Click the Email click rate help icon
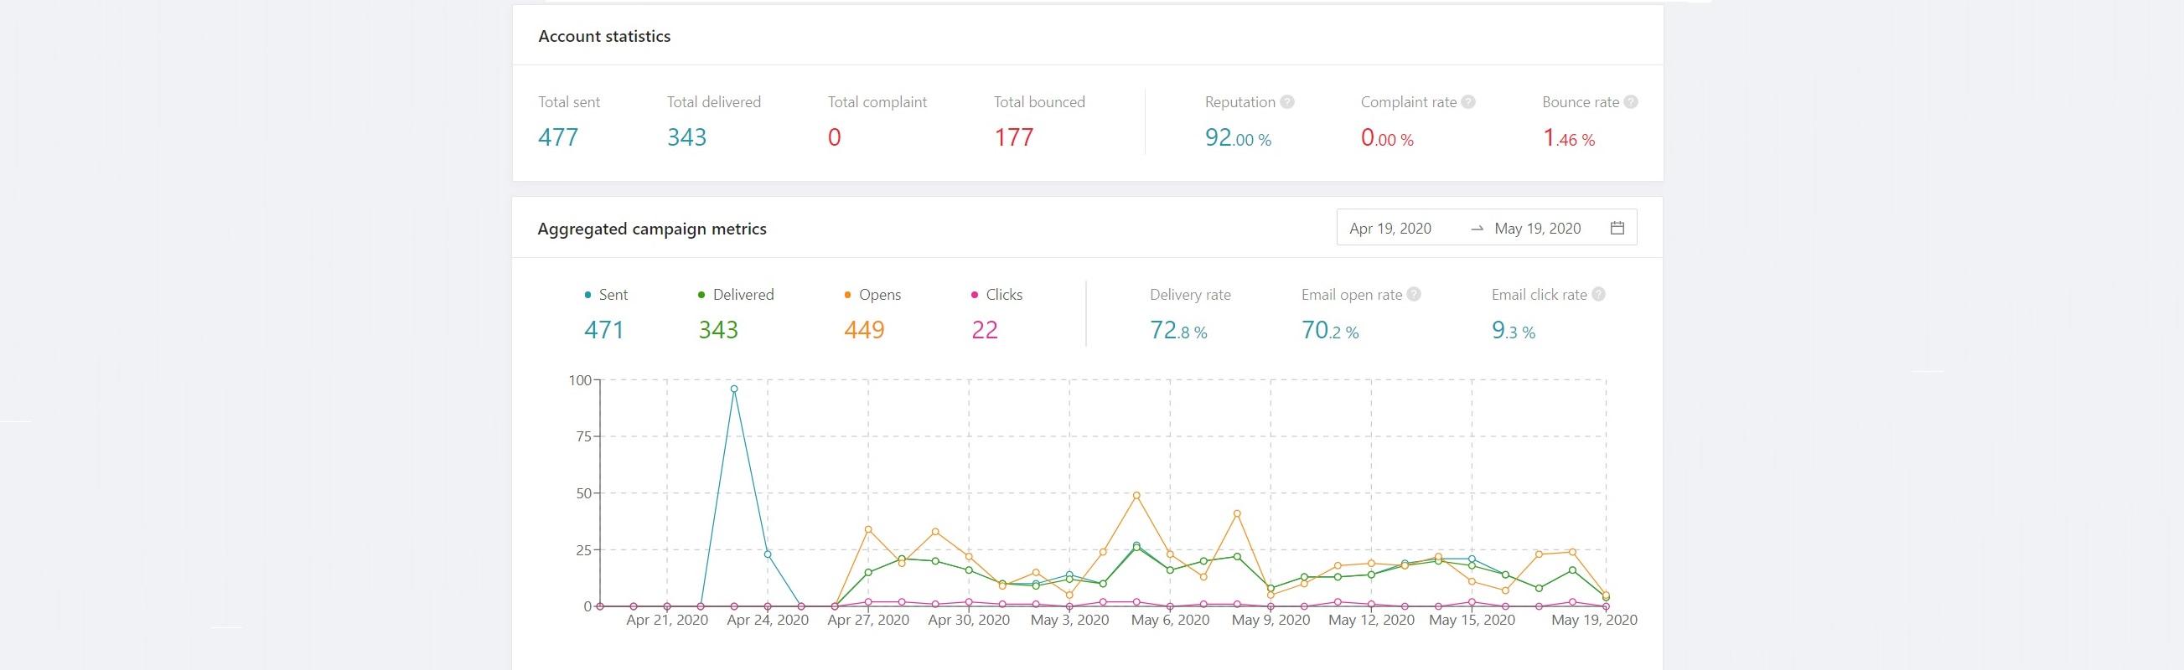This screenshot has width=2184, height=670. [x=1598, y=294]
